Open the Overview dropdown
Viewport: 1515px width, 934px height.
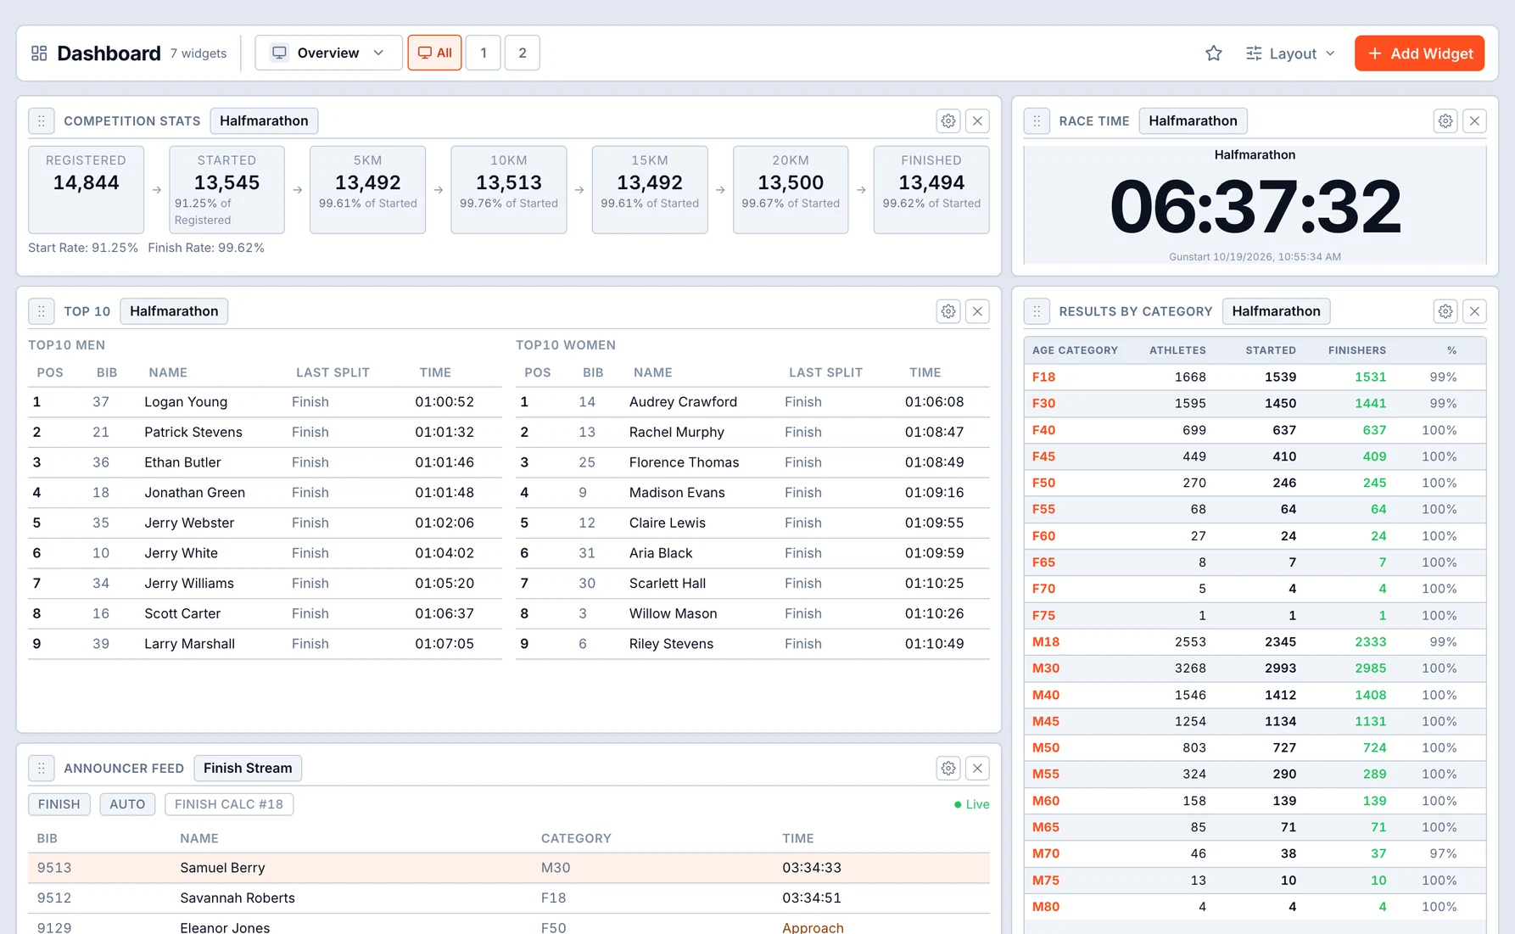click(x=328, y=53)
